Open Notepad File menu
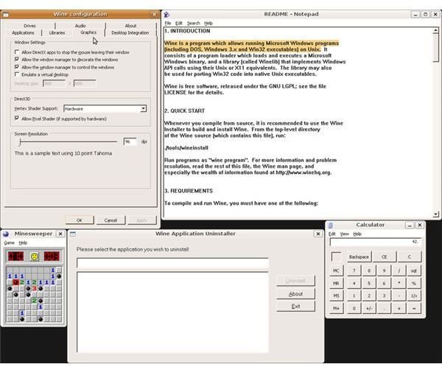This screenshot has height=367, width=442. point(168,23)
